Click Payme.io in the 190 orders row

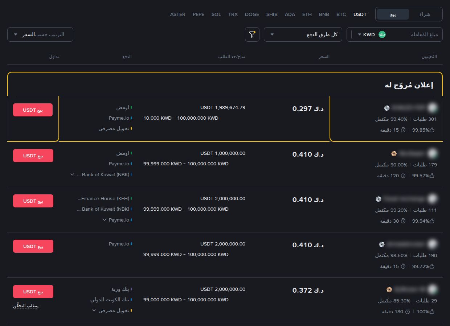coord(119,244)
